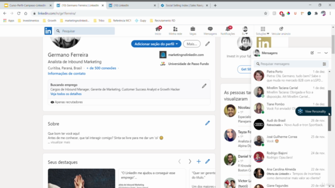
Task: Open the LinkedIn home logo
Action: (48, 31)
